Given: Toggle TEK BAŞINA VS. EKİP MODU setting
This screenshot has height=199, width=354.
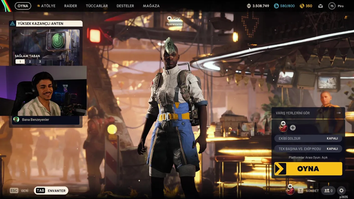Looking at the screenshot, I should [308, 149].
